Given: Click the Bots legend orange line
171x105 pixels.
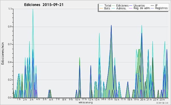Looking at the screenshot, I should pyautogui.click(x=101, y=8).
